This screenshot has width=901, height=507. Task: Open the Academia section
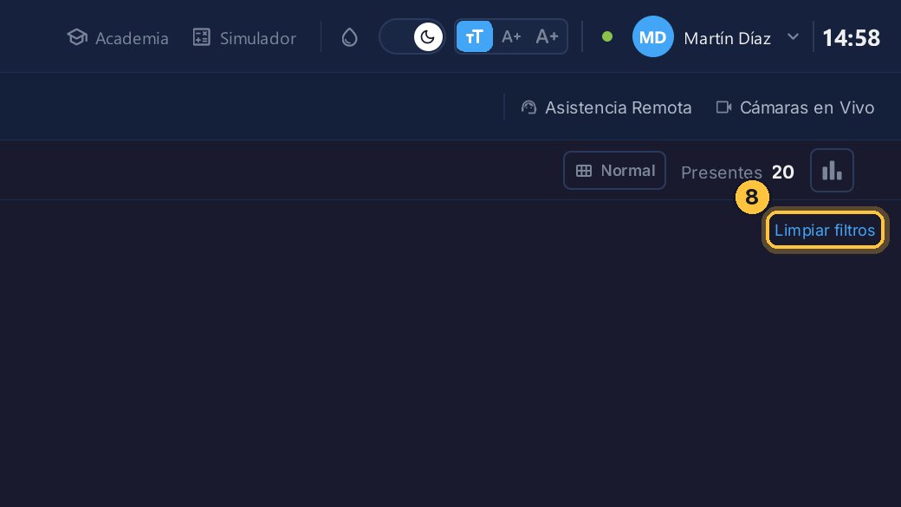click(x=118, y=38)
